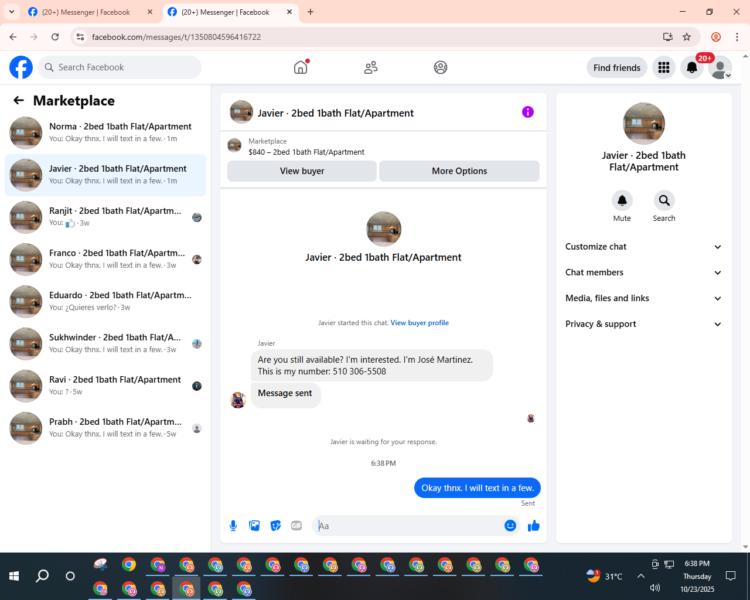Install app icon in address bar
Image resolution: width=750 pixels, height=600 pixels.
point(667,37)
